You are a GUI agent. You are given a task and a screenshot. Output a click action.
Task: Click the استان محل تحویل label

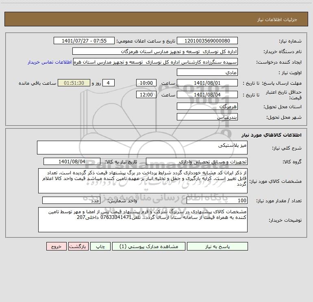click(x=283, y=107)
